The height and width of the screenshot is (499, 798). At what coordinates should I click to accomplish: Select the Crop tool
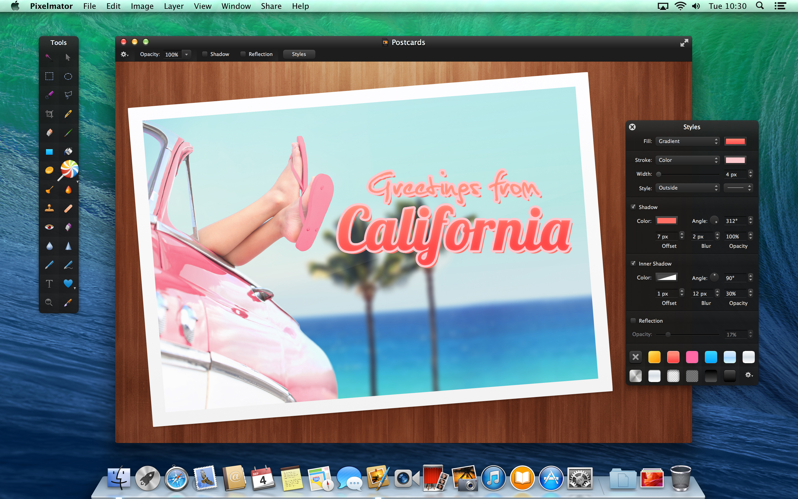(x=49, y=114)
